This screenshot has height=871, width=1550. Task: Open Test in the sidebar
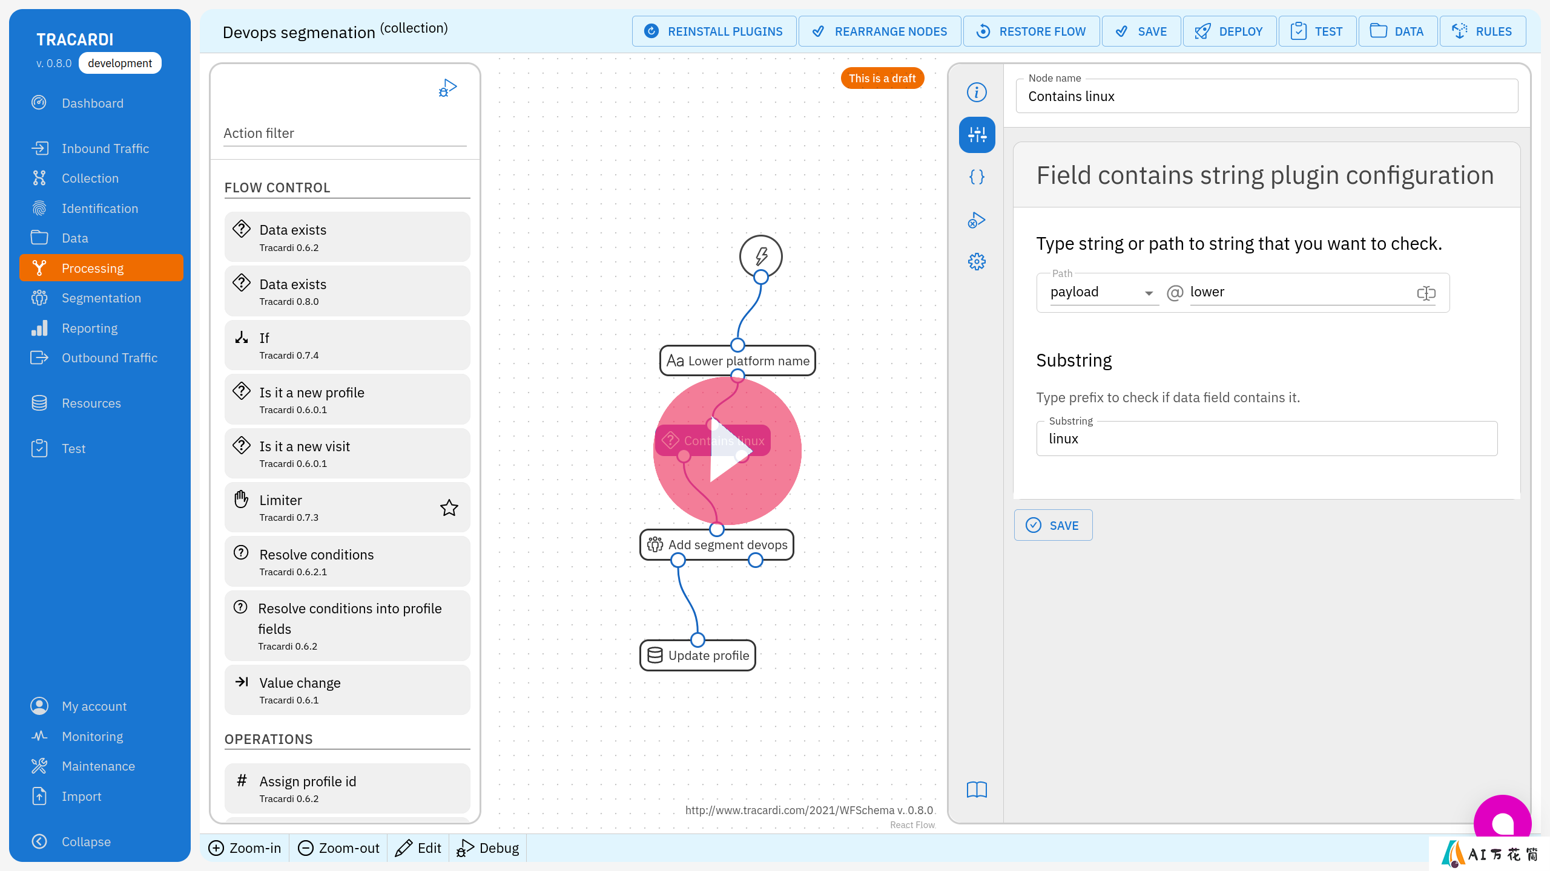click(101, 449)
